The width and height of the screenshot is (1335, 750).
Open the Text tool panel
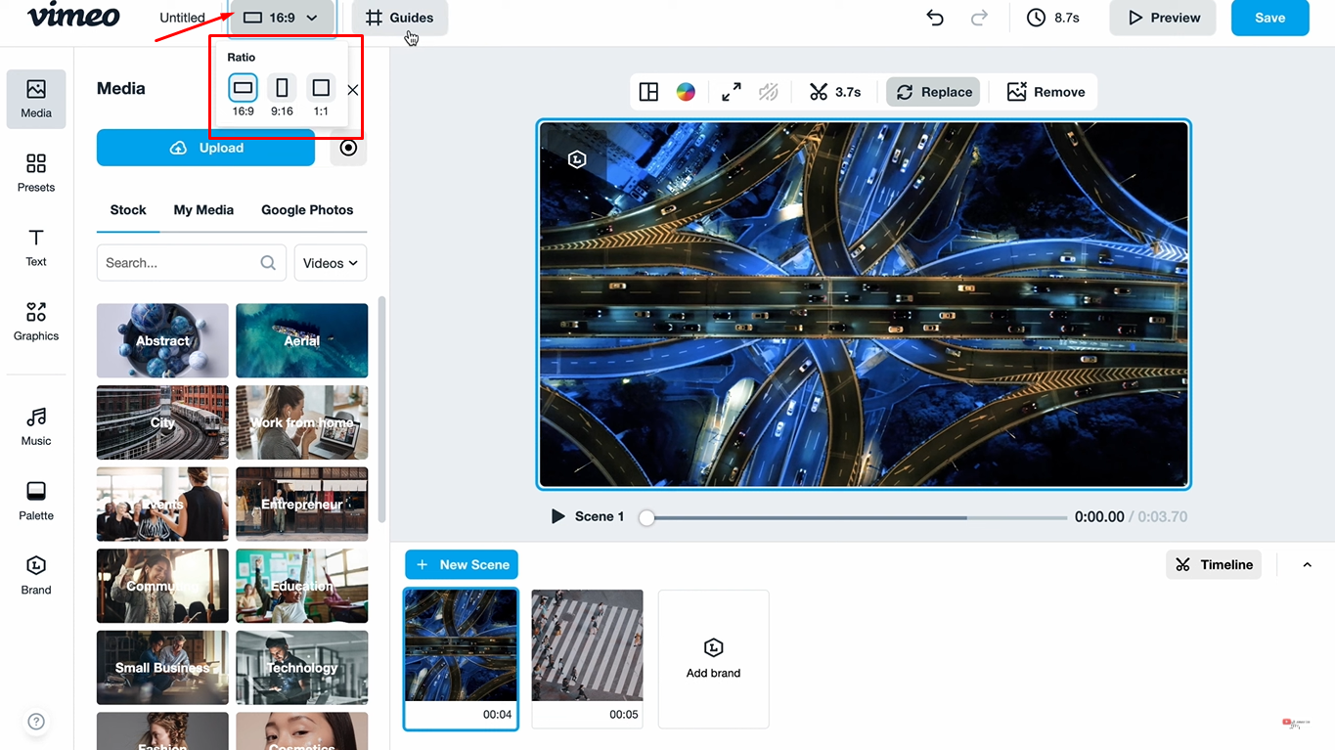tap(36, 247)
